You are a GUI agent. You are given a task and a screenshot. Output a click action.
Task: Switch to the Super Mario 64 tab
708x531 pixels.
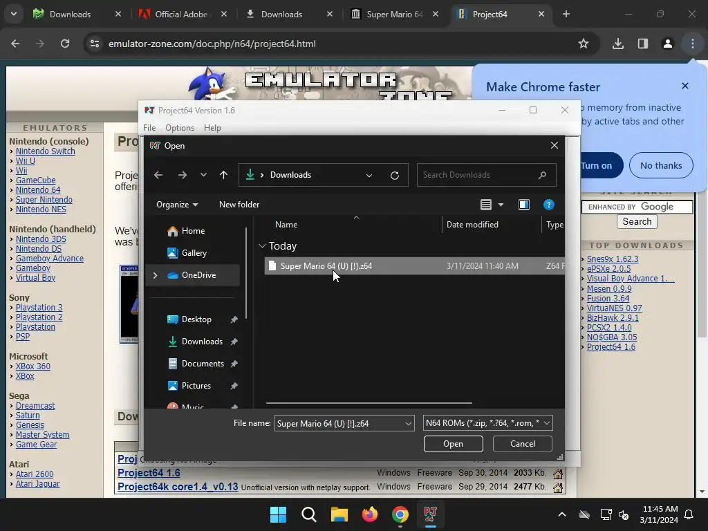tap(394, 14)
